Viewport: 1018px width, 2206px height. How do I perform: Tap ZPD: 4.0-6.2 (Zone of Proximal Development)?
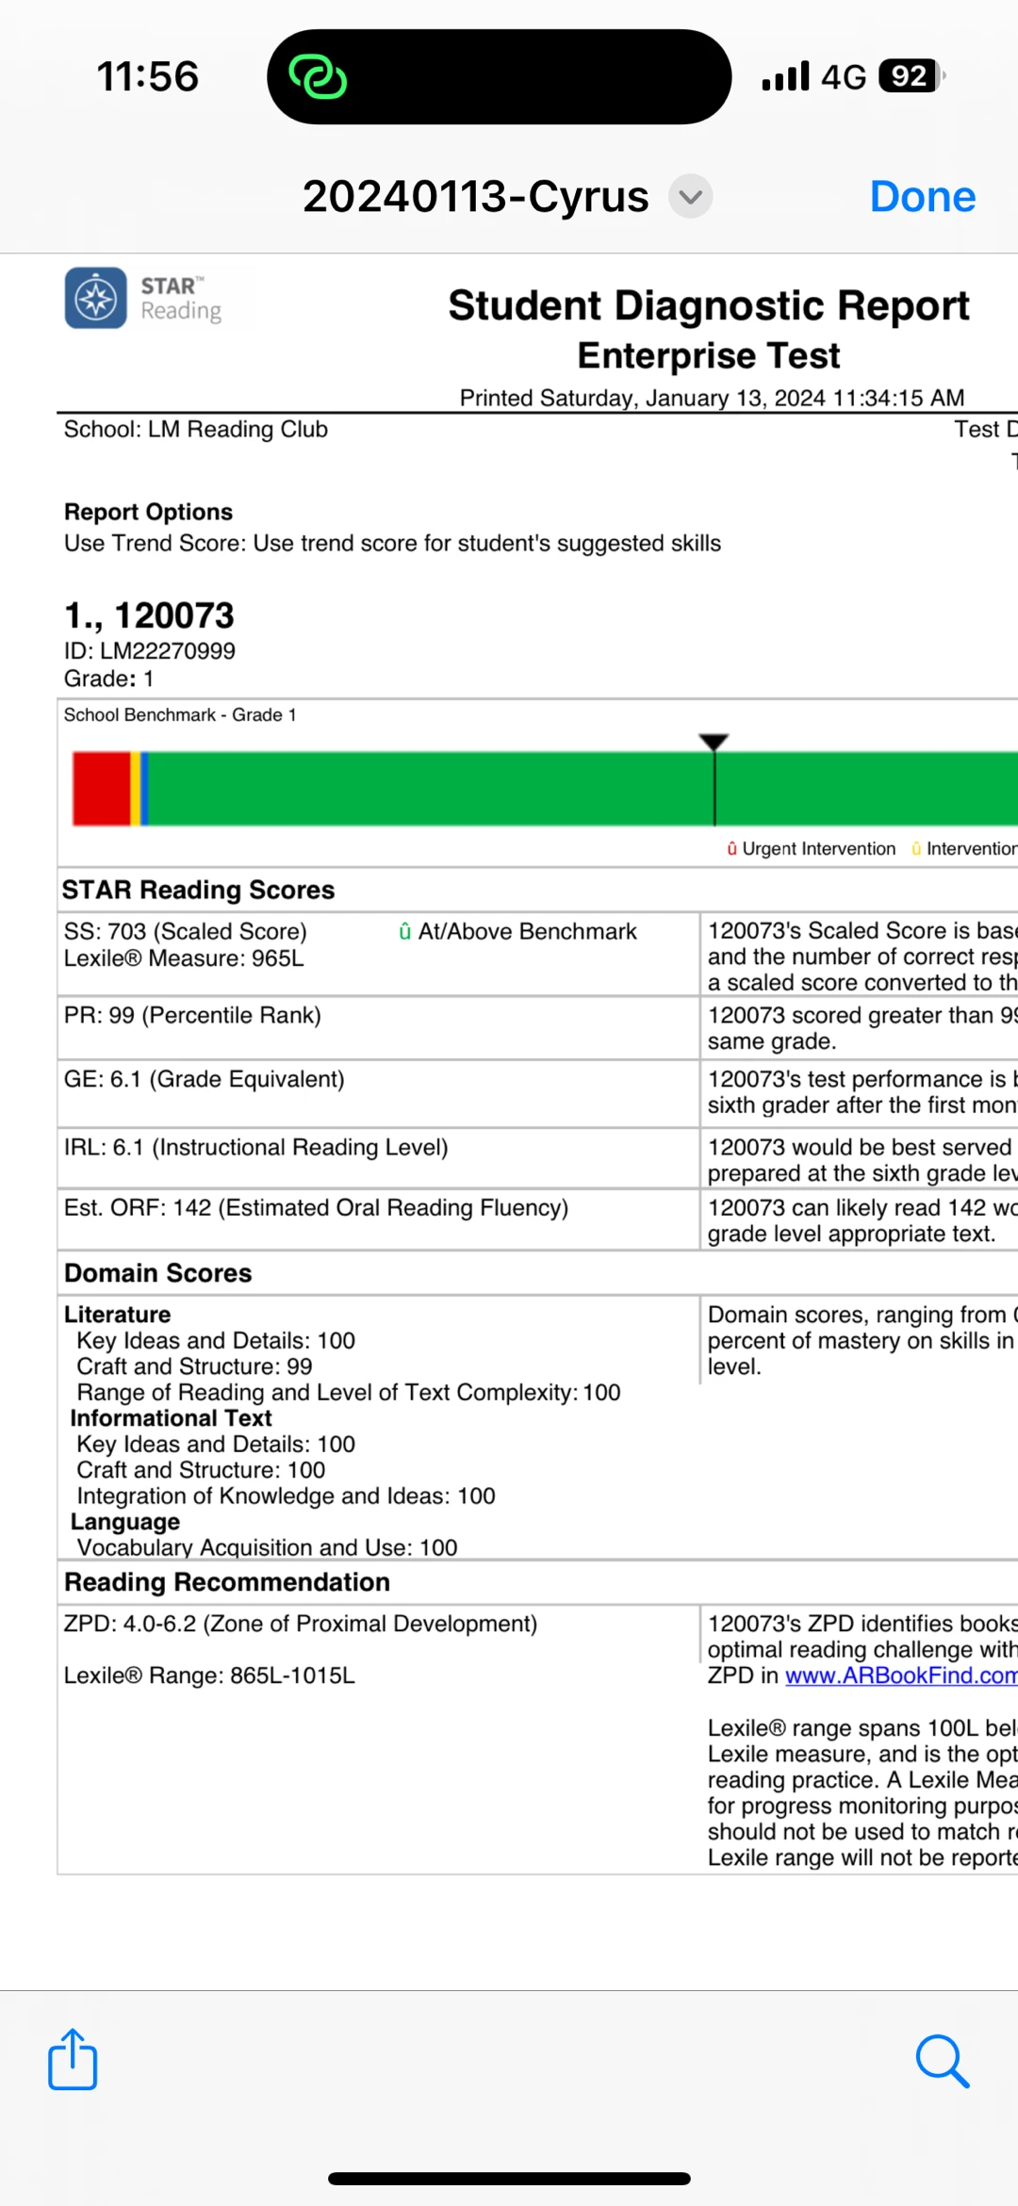coord(301,1624)
